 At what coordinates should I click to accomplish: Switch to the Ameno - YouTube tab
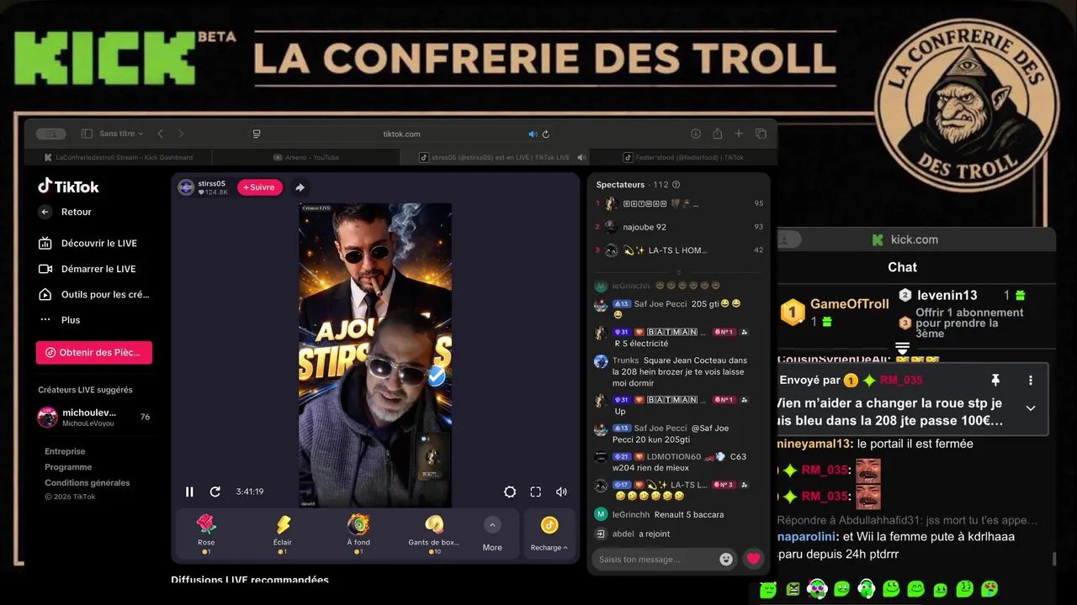tap(306, 157)
